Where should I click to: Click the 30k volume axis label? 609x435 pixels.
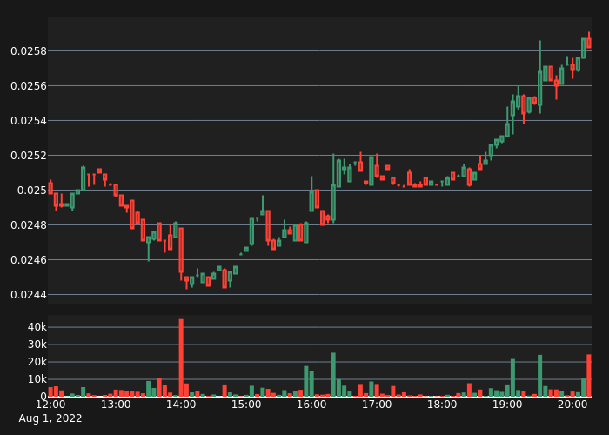tap(37, 345)
